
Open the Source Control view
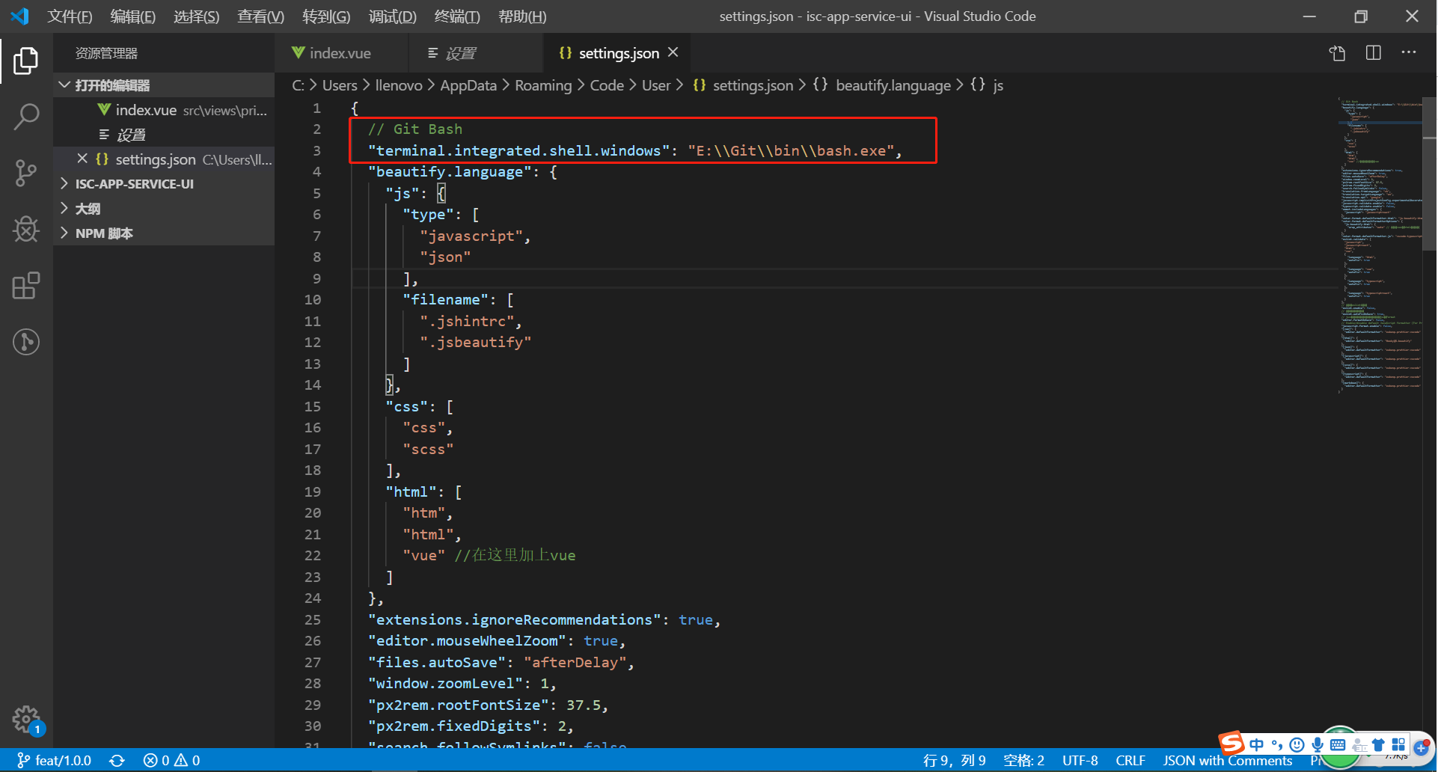click(26, 173)
